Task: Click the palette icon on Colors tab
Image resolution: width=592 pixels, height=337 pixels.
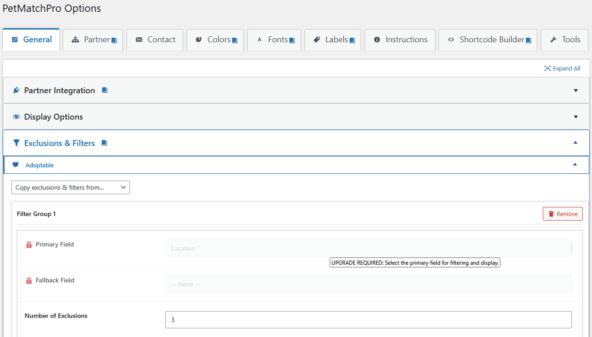Action: pyautogui.click(x=199, y=40)
